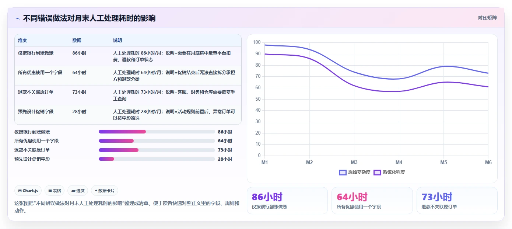This screenshot has width=512, height=229.
Task: Click the description mentioning 促销结束后无法直接拆分
Action: [x=174, y=76]
